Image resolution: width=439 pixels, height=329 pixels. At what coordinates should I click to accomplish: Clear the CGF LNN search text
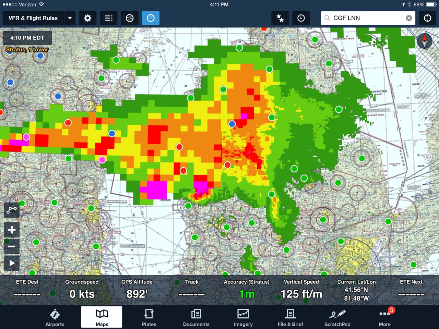click(409, 18)
